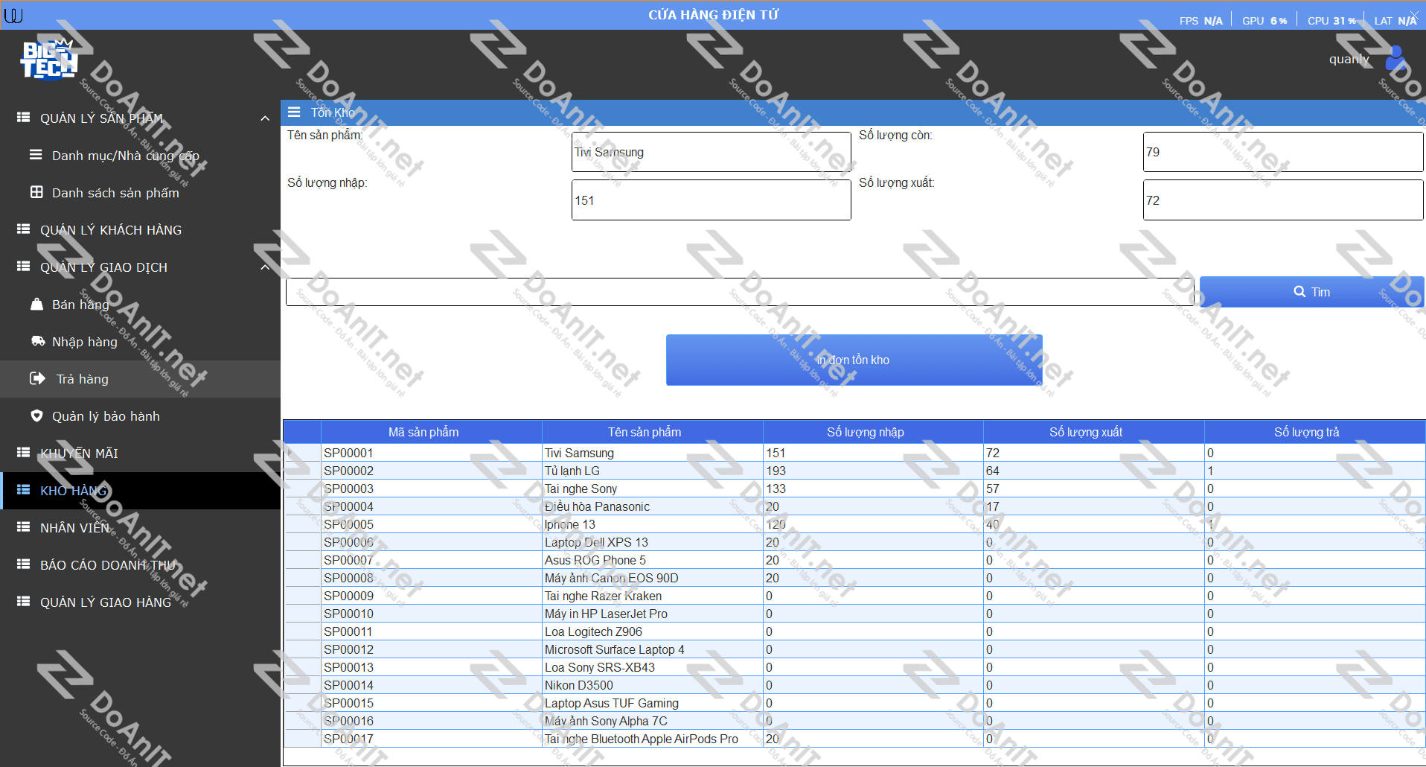Click the hamburger menu icon beside Tồn Kho
Viewport: 1426px width, 767px height.
tap(294, 112)
